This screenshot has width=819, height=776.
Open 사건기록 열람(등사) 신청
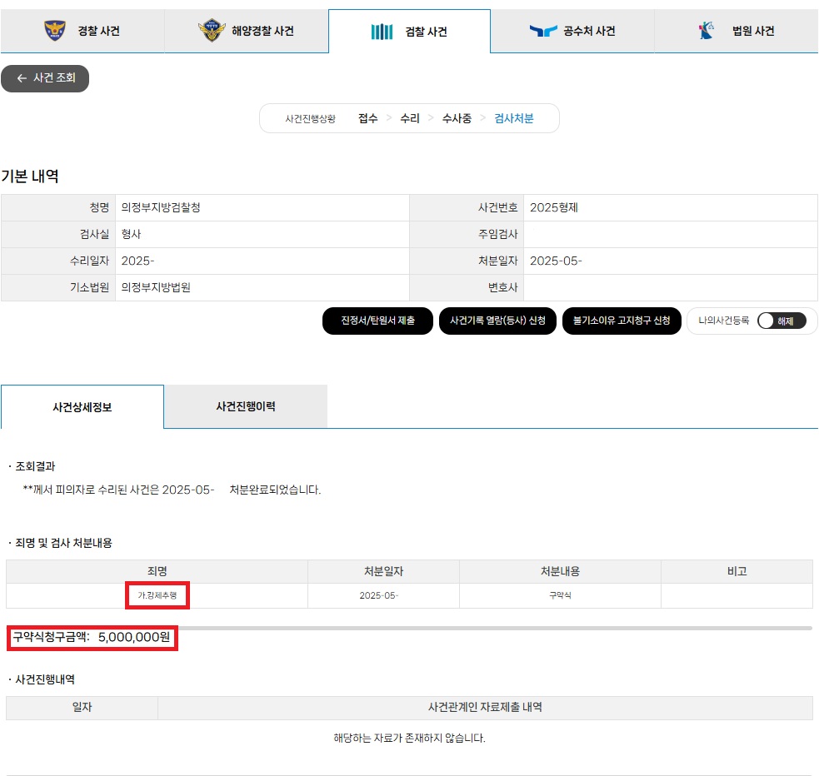tap(497, 321)
